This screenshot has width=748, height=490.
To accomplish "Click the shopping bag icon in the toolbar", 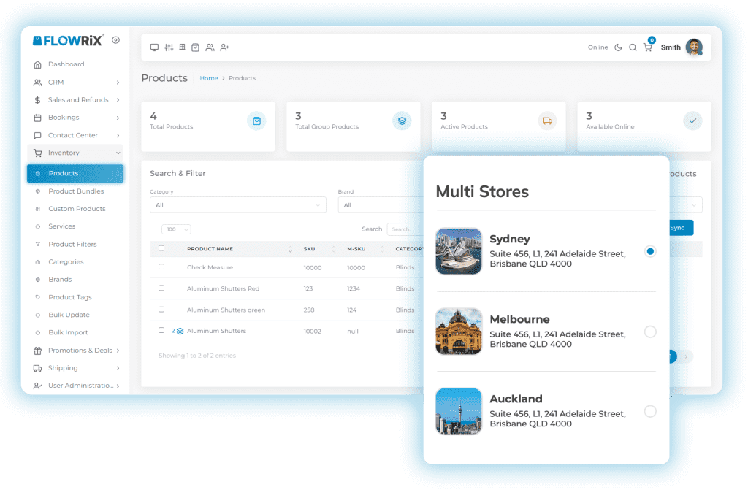I will pos(194,47).
